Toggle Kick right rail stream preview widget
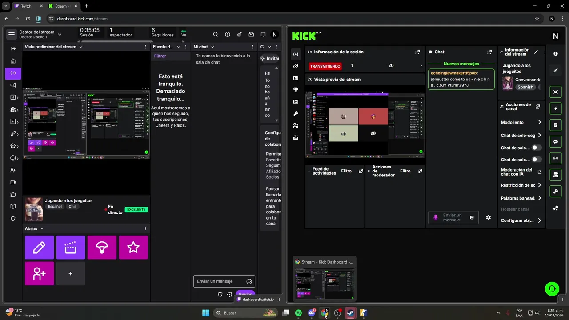Viewport: 569px width, 320px height. (556, 92)
